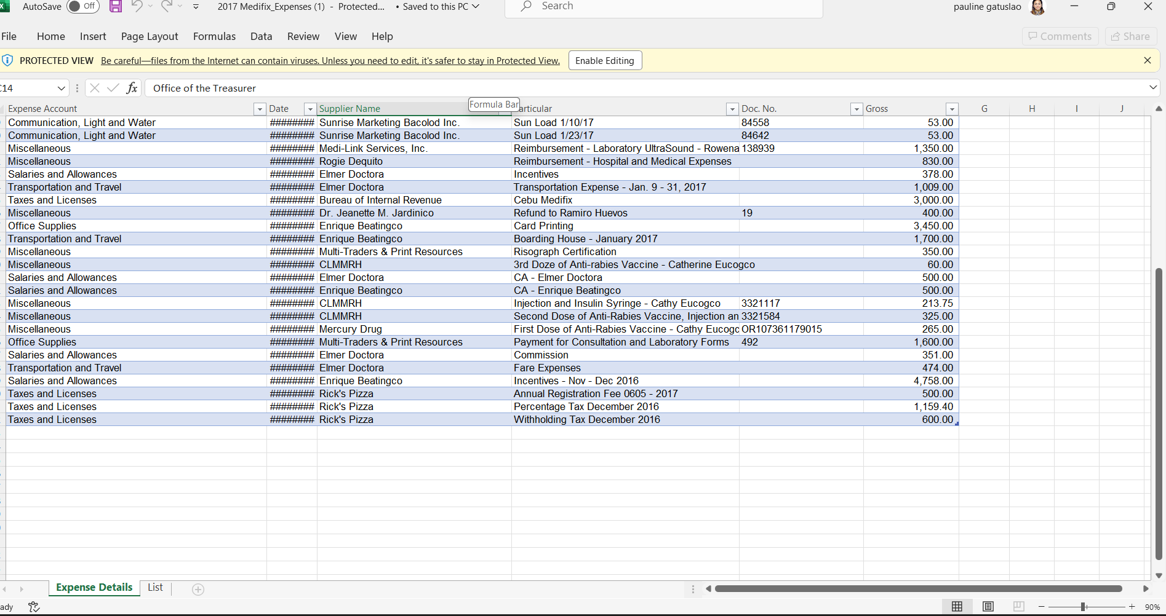Click the Save icon in title bar

coord(115,7)
